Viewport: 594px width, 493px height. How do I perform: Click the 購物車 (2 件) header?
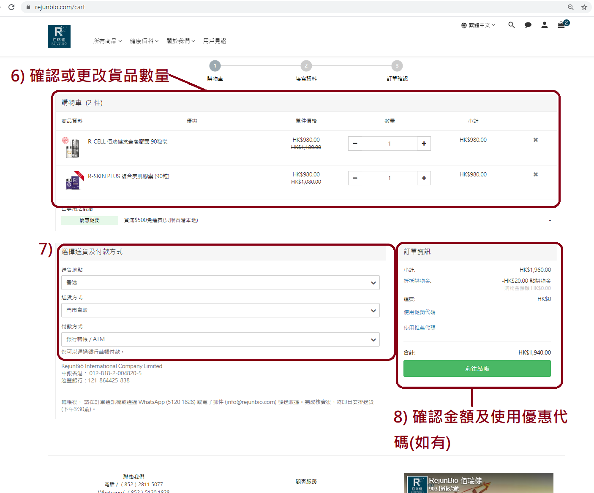click(82, 103)
